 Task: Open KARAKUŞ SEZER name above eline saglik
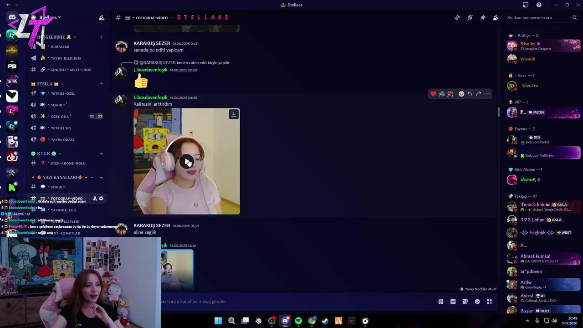152,225
